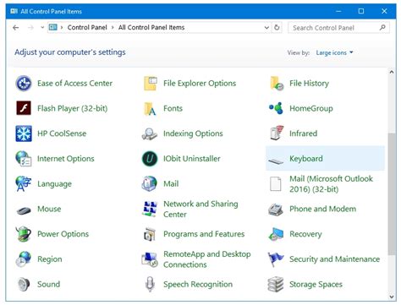Expand the address bar history dropdown arrow

pyautogui.click(x=266, y=28)
